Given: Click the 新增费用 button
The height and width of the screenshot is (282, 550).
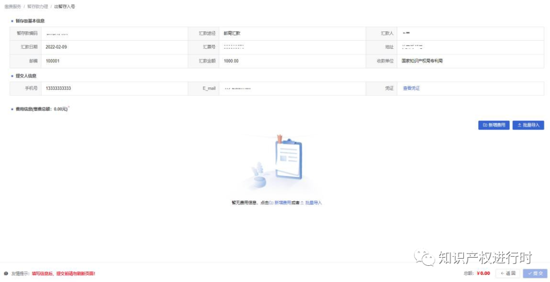Looking at the screenshot, I should click(493, 125).
